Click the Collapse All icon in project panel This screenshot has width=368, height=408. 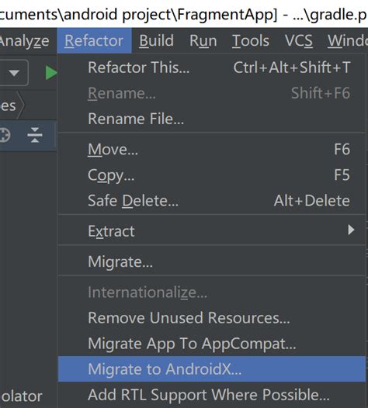35,135
